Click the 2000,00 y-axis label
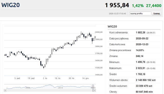Image resolution: width=164 pixels, height=94 pixels. 99,32
